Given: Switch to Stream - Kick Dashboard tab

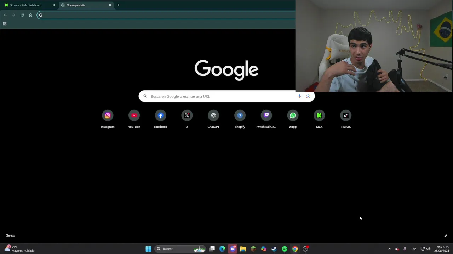Looking at the screenshot, I should tap(29, 5).
